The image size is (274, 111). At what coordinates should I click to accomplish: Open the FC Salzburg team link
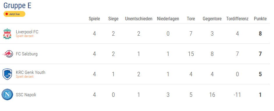(x=27, y=54)
